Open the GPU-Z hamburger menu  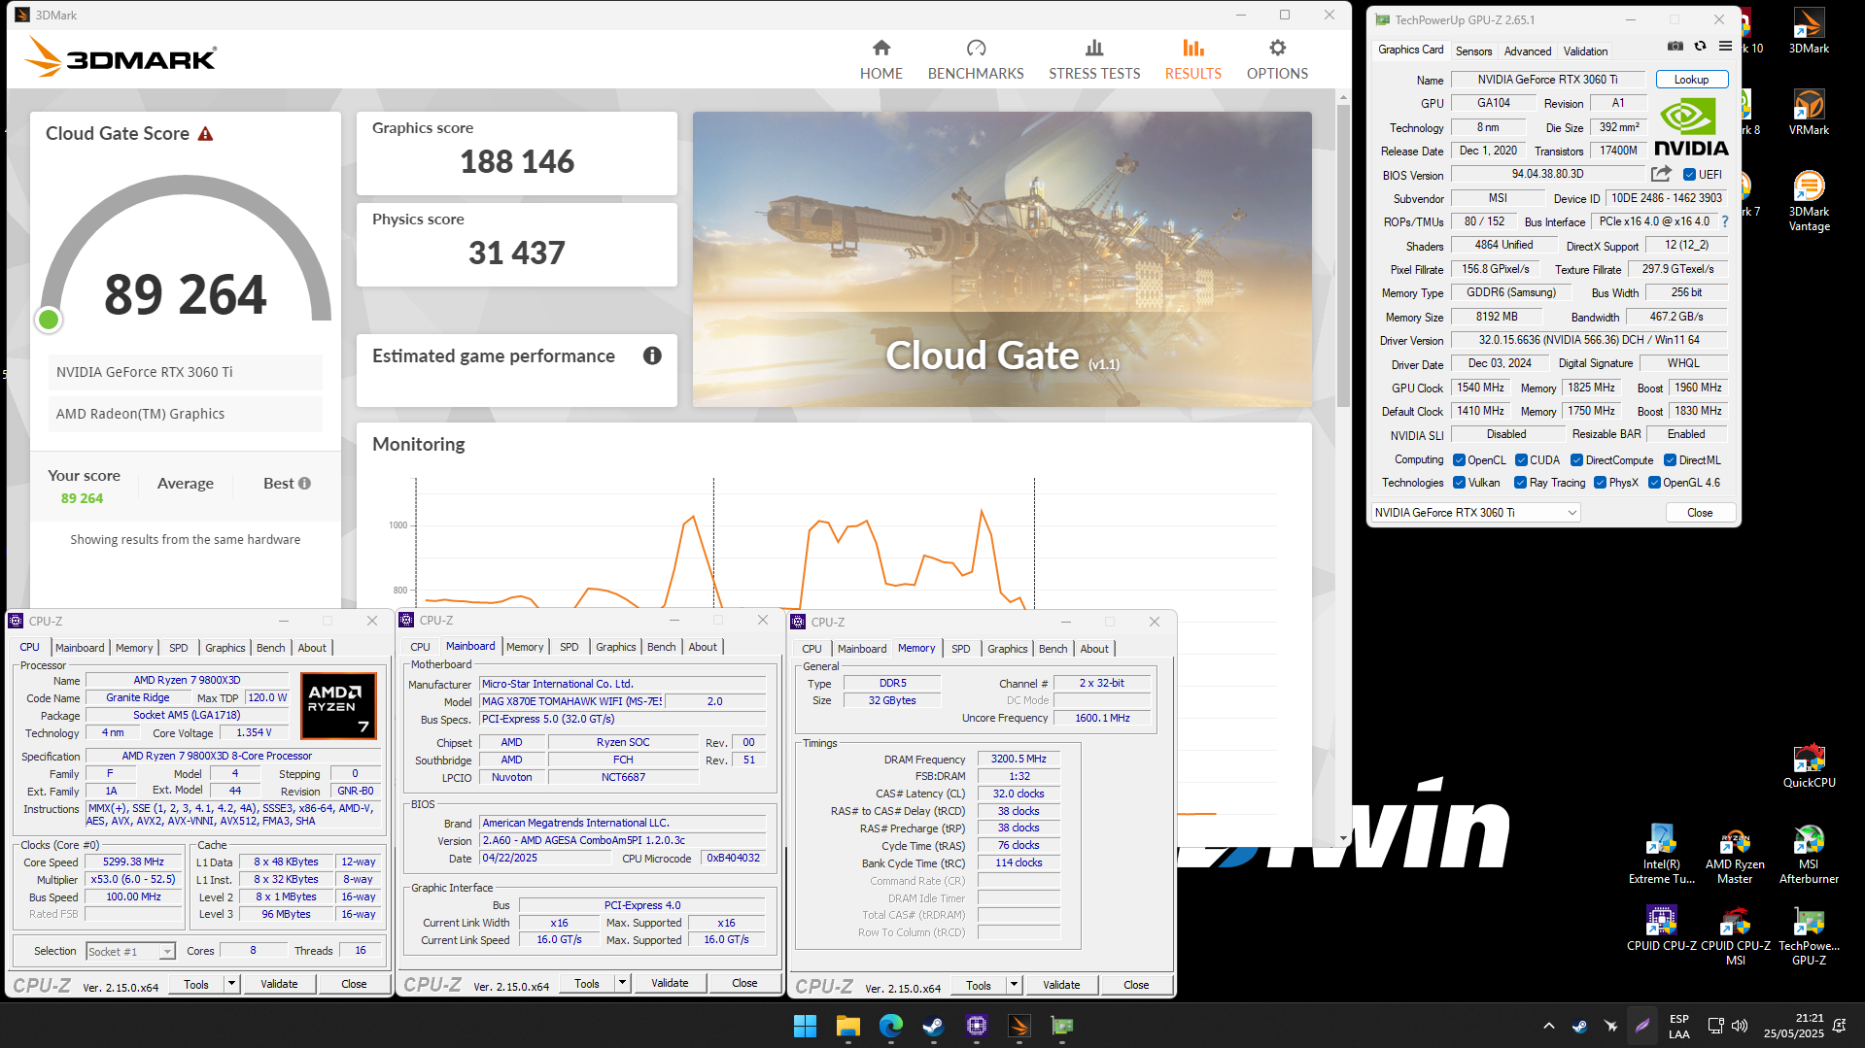[1725, 46]
